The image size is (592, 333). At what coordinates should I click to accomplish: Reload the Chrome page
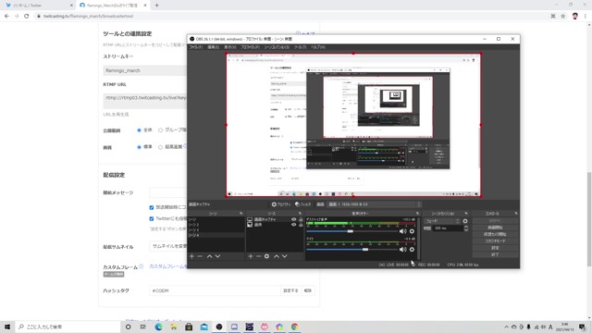27,17
